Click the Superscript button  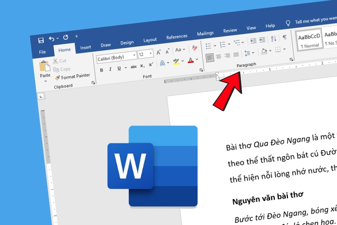(x=151, y=65)
